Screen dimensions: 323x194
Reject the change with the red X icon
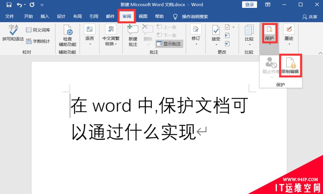227,27
